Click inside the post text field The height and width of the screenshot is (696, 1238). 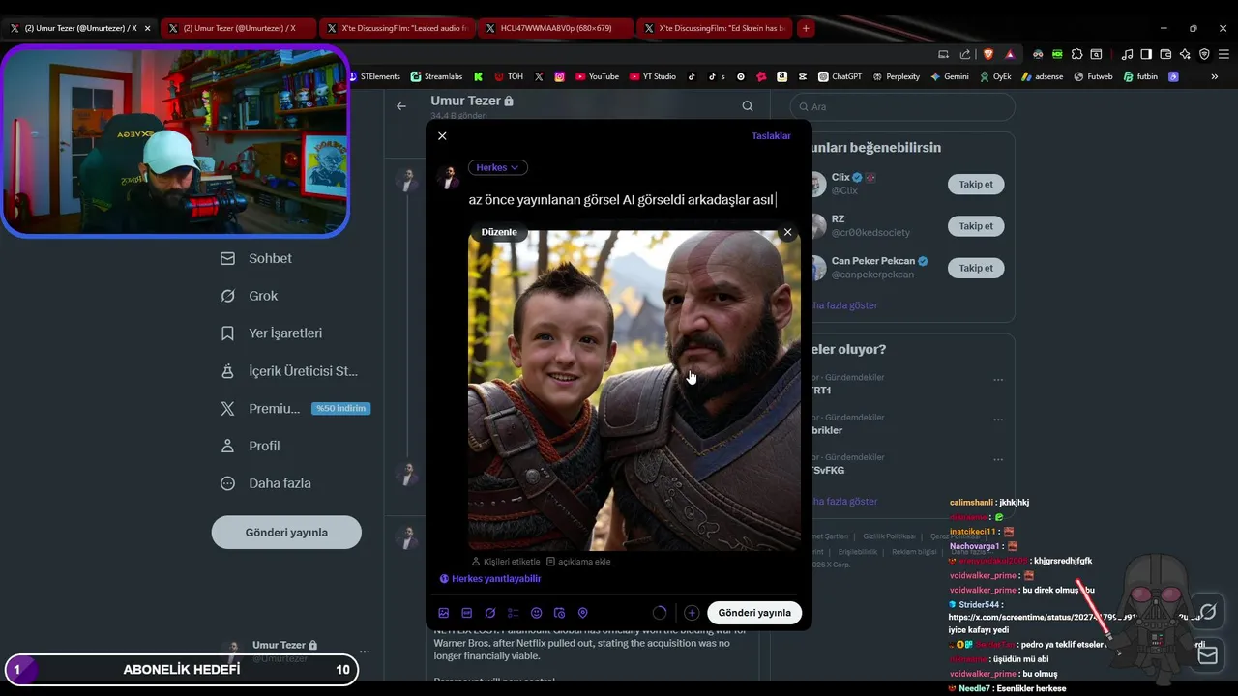click(x=633, y=200)
